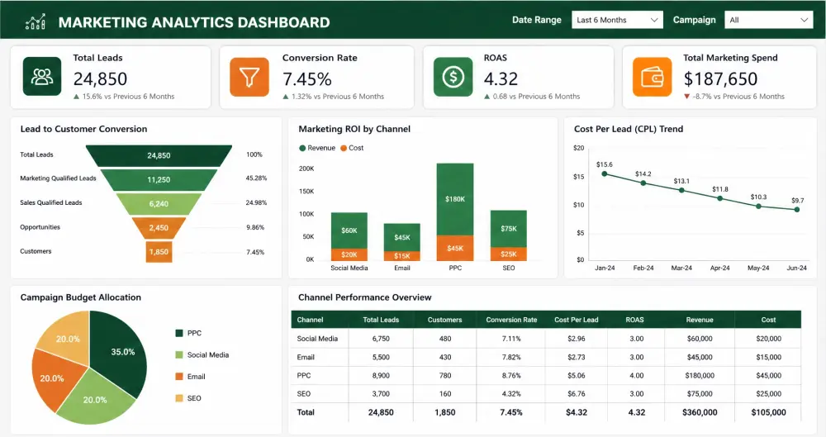Click the Social Media total leads cell 6,750
Image resolution: width=826 pixels, height=437 pixels.
coord(381,339)
